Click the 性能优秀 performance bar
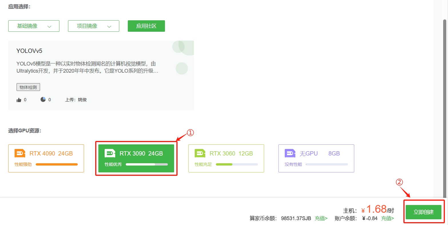448x225 pixels. click(x=147, y=164)
